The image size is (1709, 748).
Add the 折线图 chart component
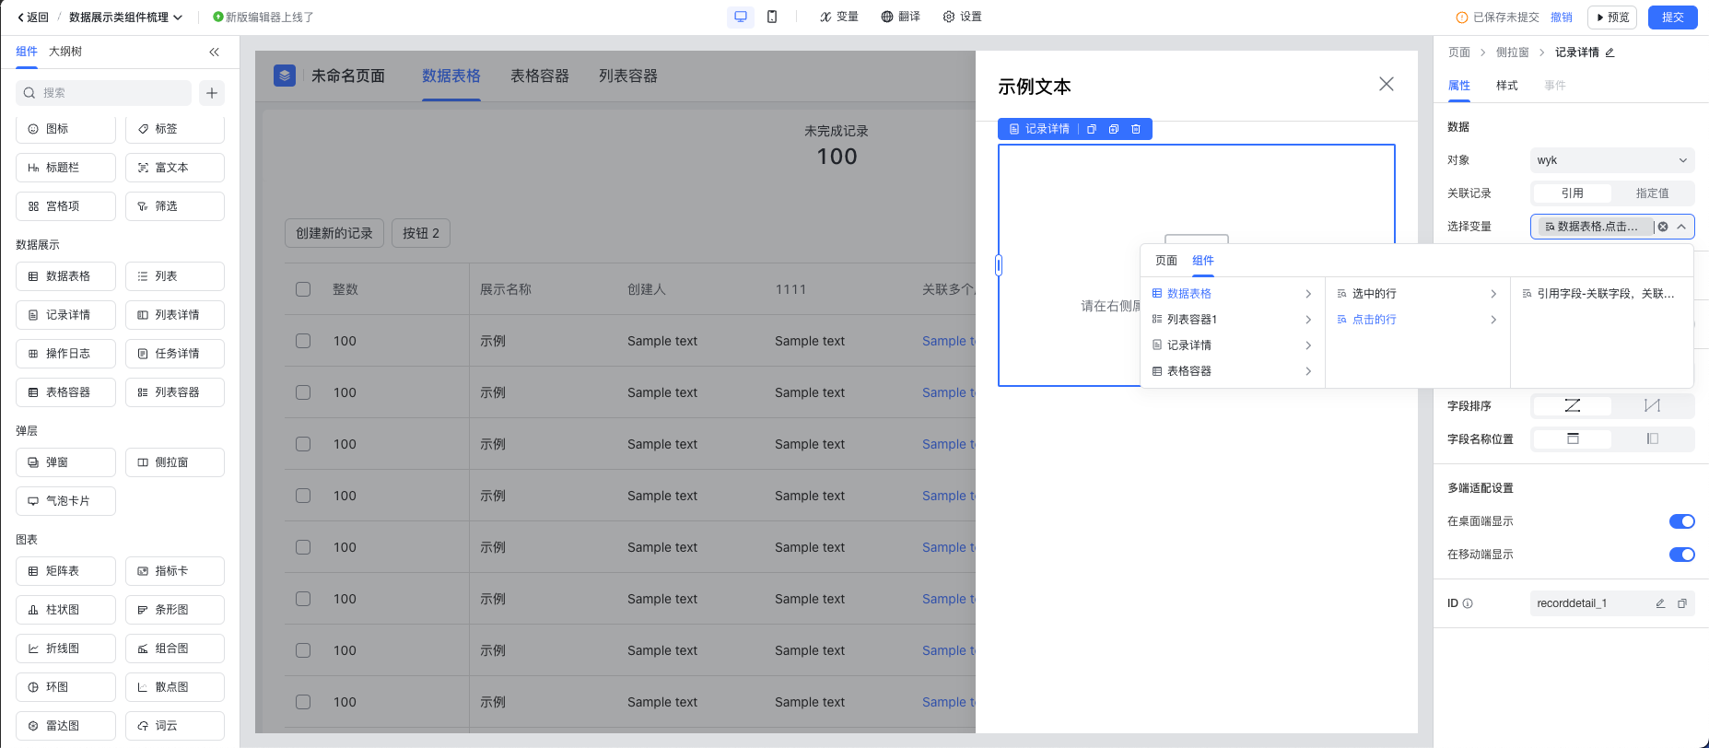65,649
